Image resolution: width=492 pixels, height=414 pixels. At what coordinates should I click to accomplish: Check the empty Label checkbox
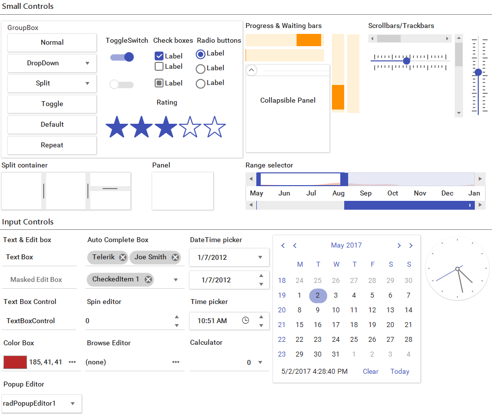[159, 66]
